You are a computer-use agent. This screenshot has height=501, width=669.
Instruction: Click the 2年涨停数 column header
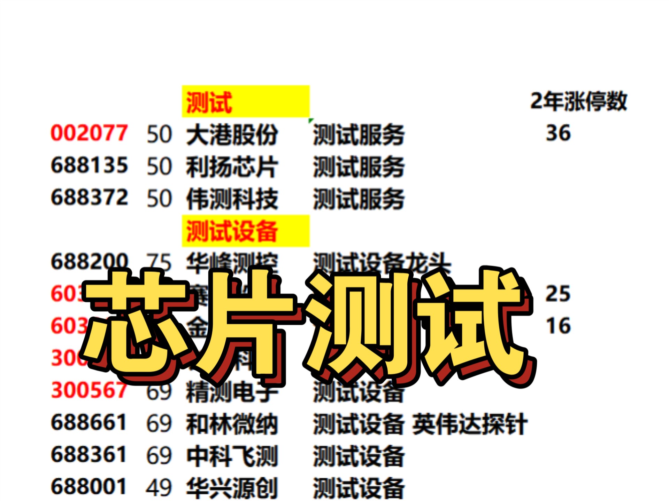coord(578,101)
